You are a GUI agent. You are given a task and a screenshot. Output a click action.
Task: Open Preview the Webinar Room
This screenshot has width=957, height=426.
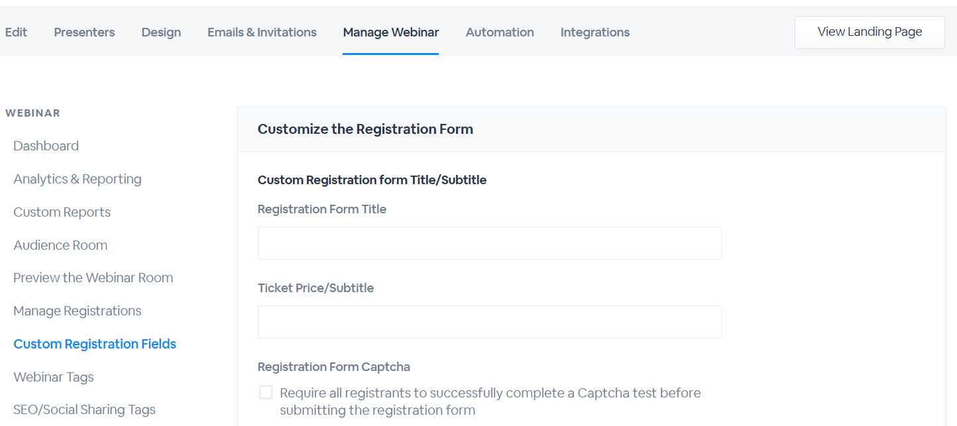(x=93, y=278)
